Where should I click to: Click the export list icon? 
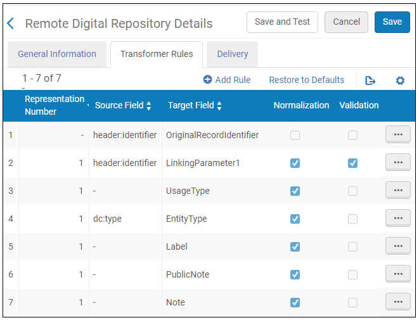[x=370, y=80]
